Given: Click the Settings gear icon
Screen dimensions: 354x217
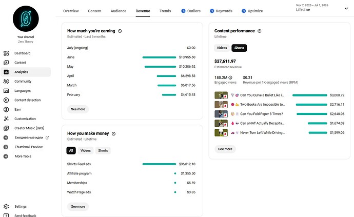Looking at the screenshot, I should pos(6,207).
